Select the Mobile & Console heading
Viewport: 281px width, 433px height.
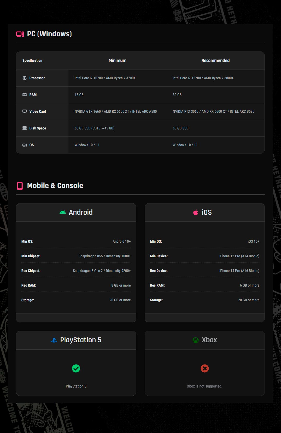[55, 186]
